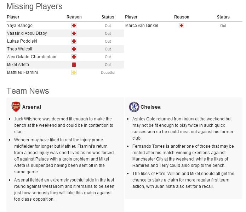
Task: Click the Arsenal team news heading
Action: point(32,107)
